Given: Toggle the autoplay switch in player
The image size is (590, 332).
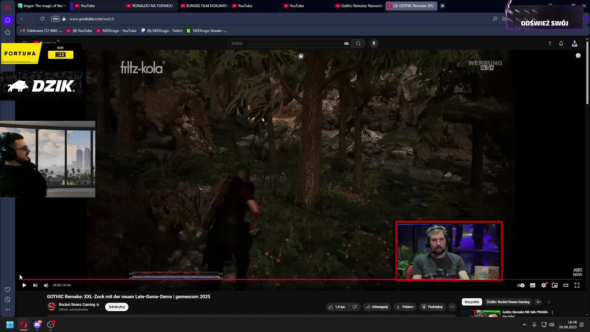Looking at the screenshot, I should [x=521, y=285].
